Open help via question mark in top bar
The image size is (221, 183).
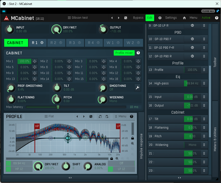click(217, 18)
